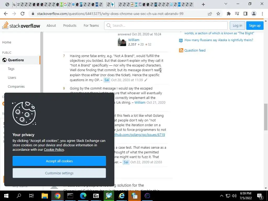The height and width of the screenshot is (201, 268).
Task: Open the notification center icon
Action: click(x=260, y=196)
